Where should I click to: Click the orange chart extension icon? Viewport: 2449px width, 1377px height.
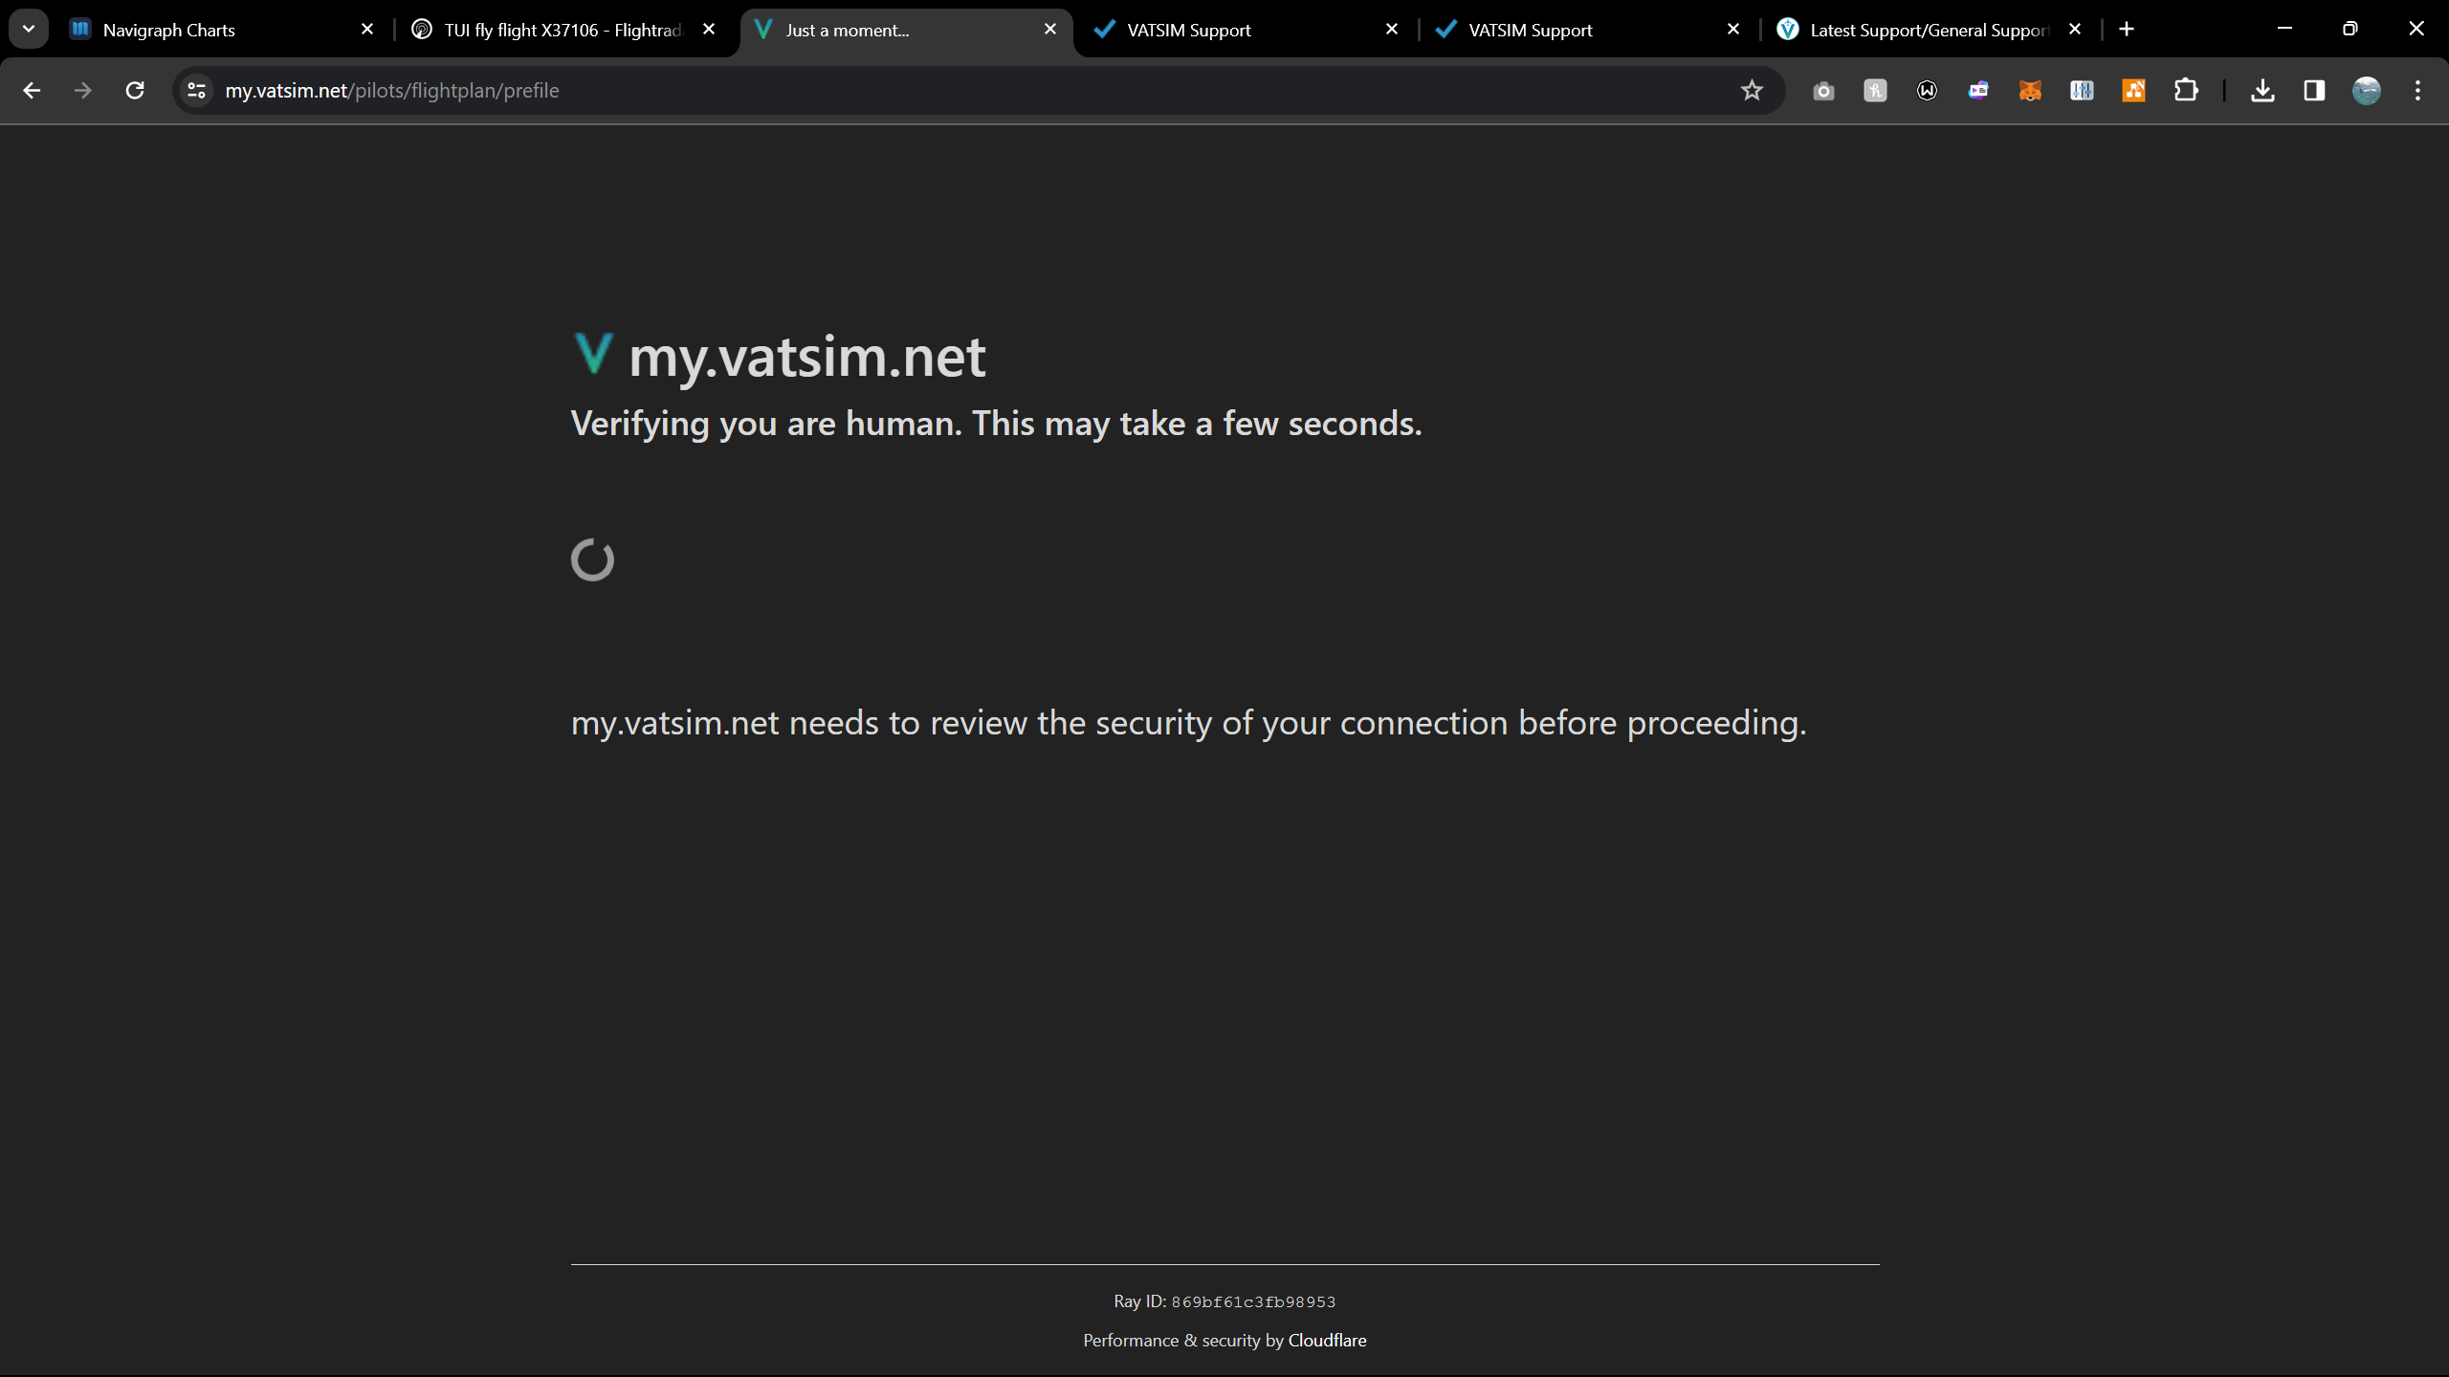click(x=2133, y=91)
